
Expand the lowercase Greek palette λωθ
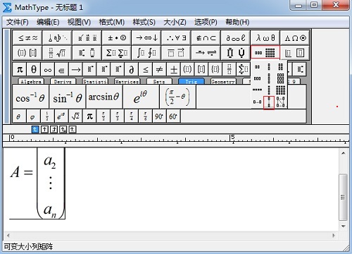(x=265, y=37)
